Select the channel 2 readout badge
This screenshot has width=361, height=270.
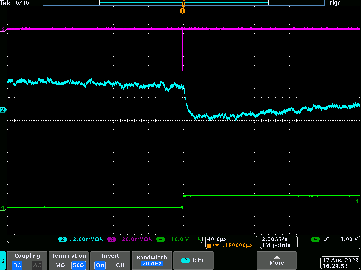[62, 239]
